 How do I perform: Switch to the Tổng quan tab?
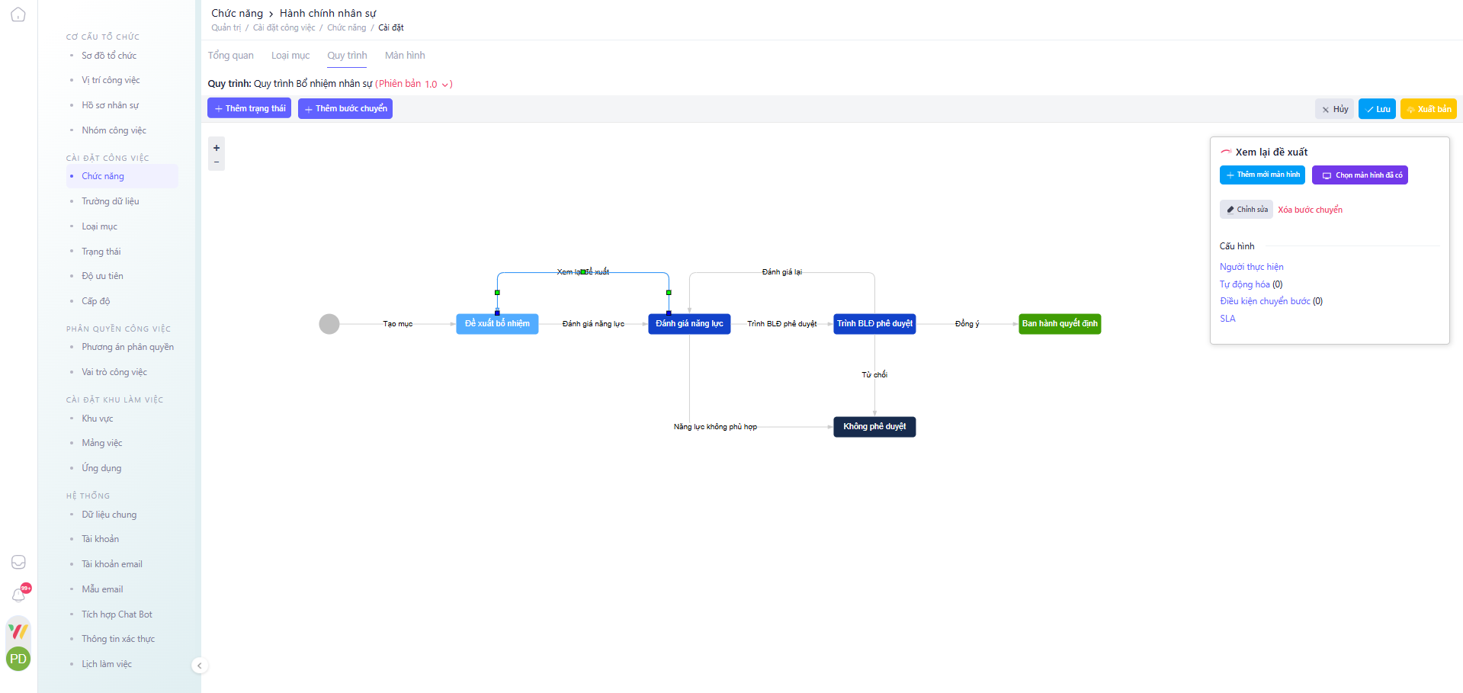pyautogui.click(x=230, y=56)
